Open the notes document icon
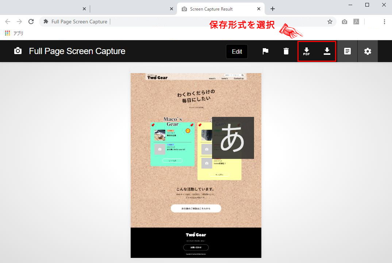 click(347, 52)
